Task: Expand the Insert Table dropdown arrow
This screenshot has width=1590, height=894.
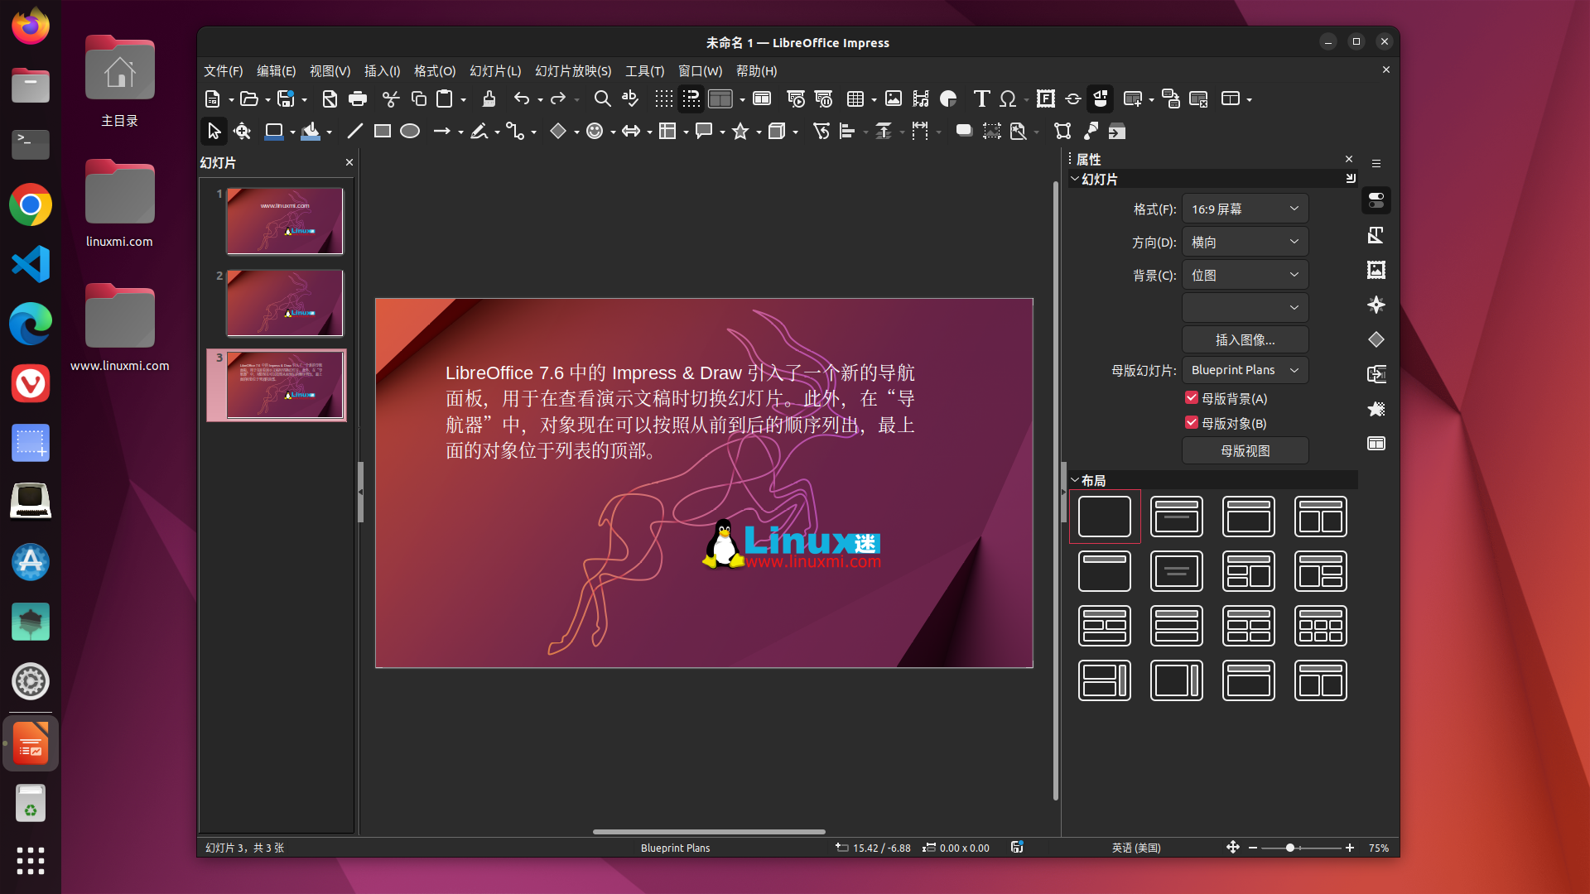Action: coord(874,100)
